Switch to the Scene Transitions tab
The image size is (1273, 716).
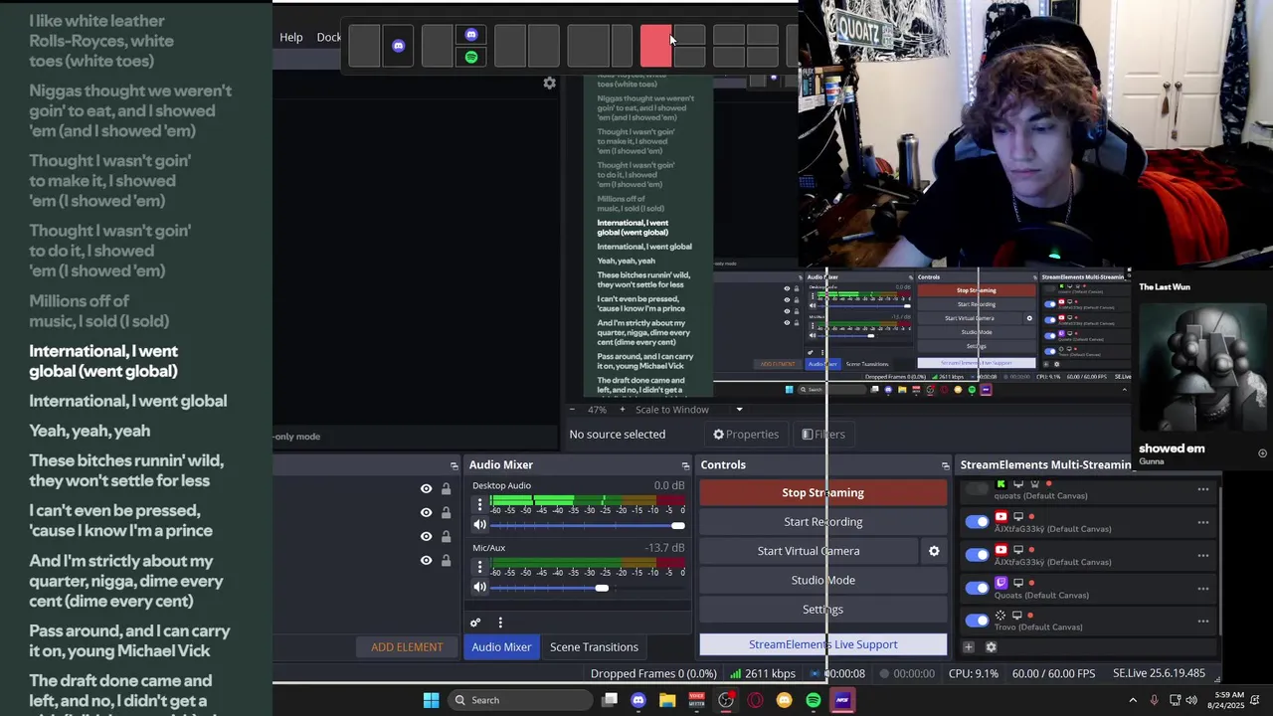[x=594, y=647]
